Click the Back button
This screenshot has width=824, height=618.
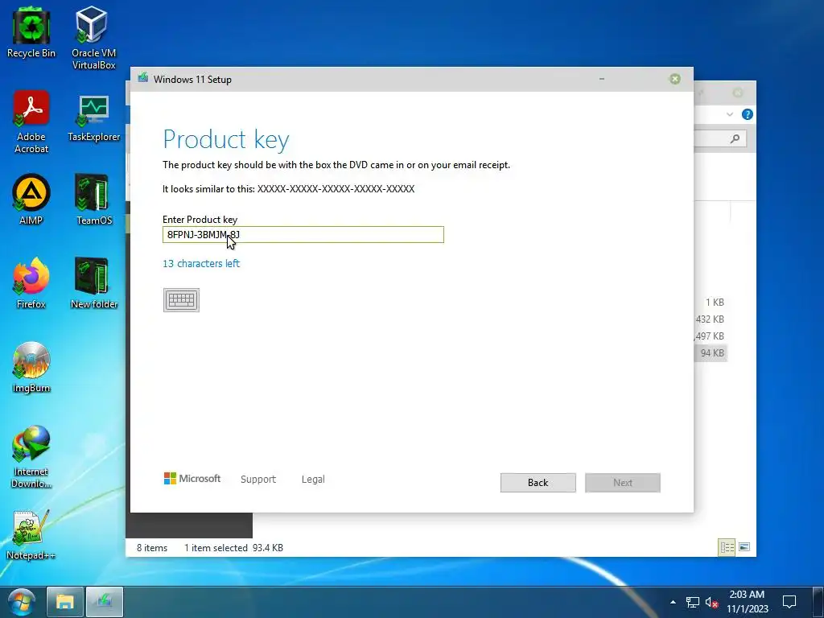538,483
